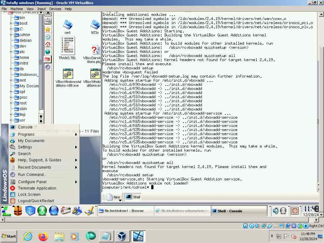Open Configure Panel submenu in LindowsOS menu
Viewport: 324px width, 243px height.
[44, 182]
